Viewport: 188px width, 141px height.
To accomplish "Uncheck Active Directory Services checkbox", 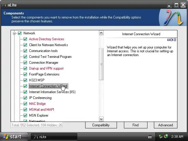I will 25,39.
